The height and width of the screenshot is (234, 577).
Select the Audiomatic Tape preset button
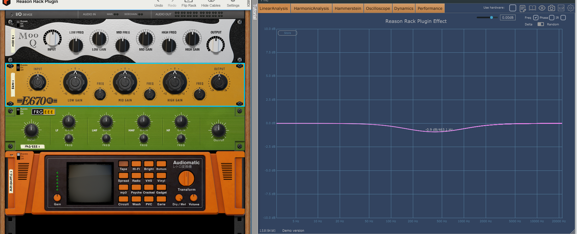123,164
